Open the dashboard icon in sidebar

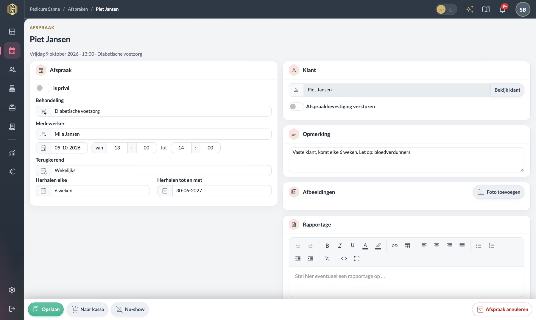[x=12, y=32]
